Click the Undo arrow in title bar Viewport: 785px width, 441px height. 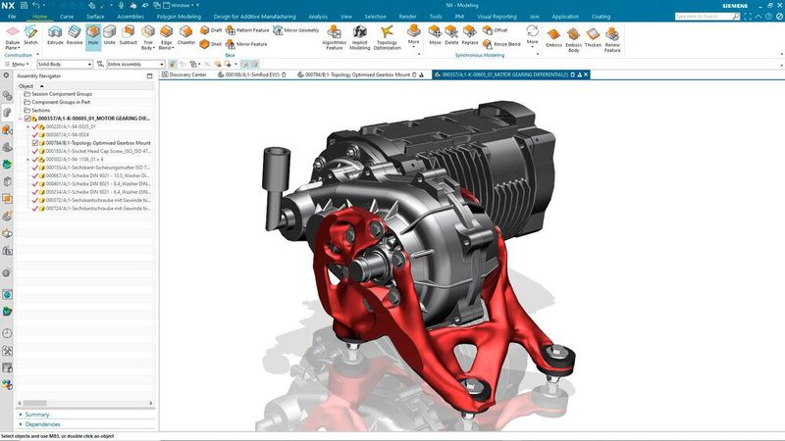coord(36,6)
